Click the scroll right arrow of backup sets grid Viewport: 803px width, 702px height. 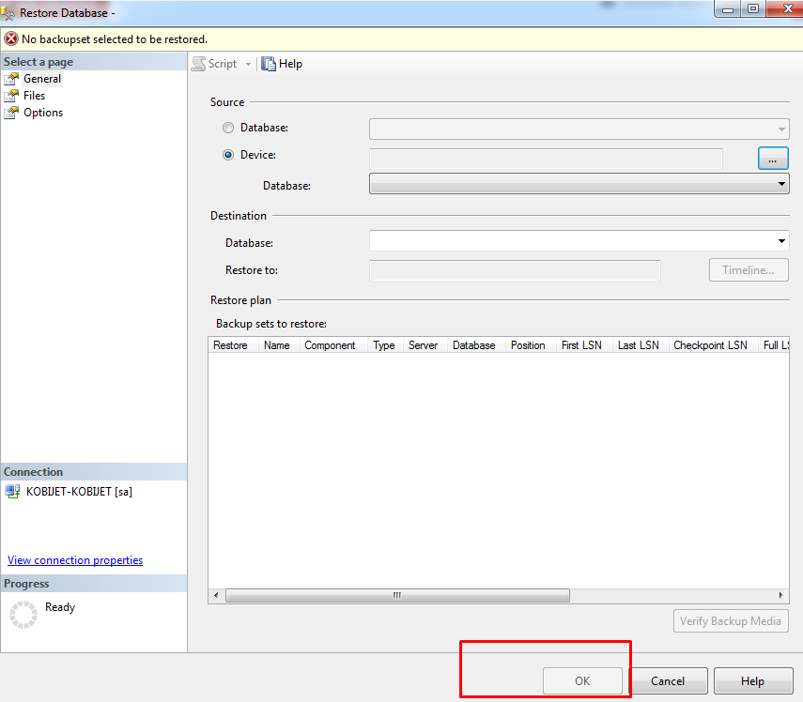pyautogui.click(x=780, y=595)
